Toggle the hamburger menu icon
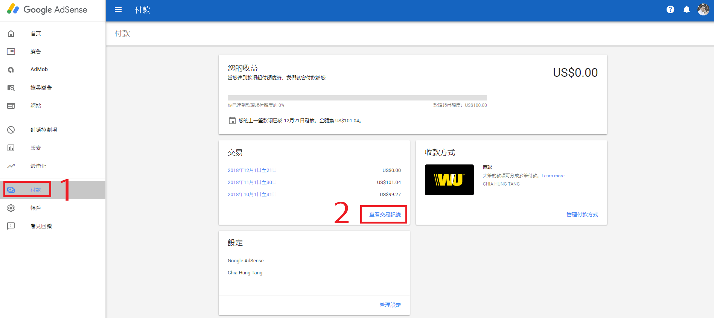This screenshot has height=318, width=714. pyautogui.click(x=118, y=10)
